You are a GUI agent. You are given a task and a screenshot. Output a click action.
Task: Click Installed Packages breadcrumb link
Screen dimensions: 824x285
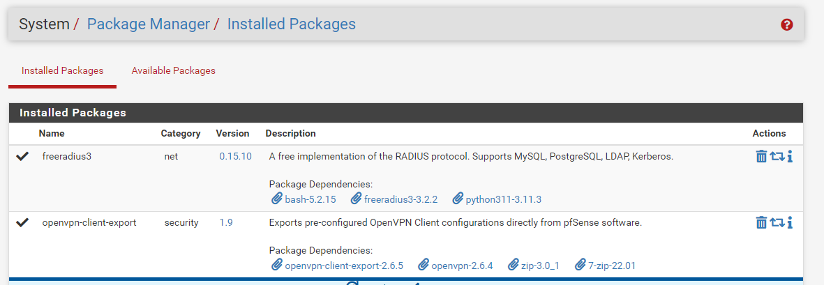pyautogui.click(x=291, y=24)
